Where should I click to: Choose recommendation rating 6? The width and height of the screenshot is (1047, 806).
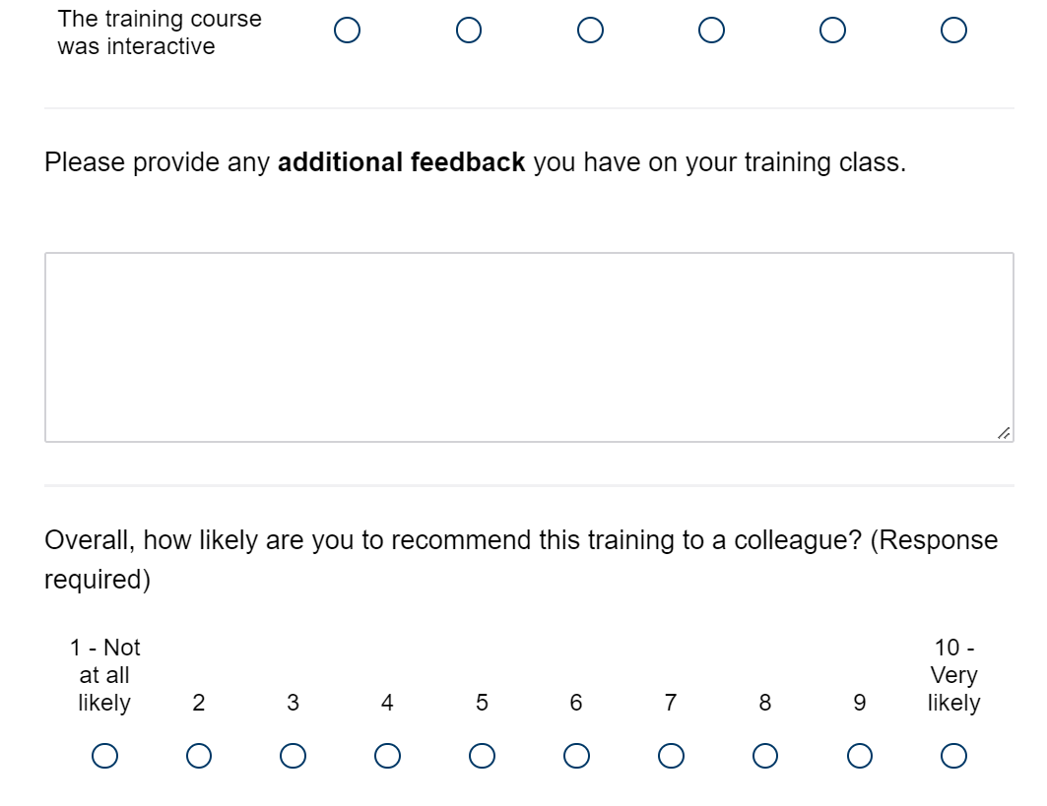click(x=576, y=756)
